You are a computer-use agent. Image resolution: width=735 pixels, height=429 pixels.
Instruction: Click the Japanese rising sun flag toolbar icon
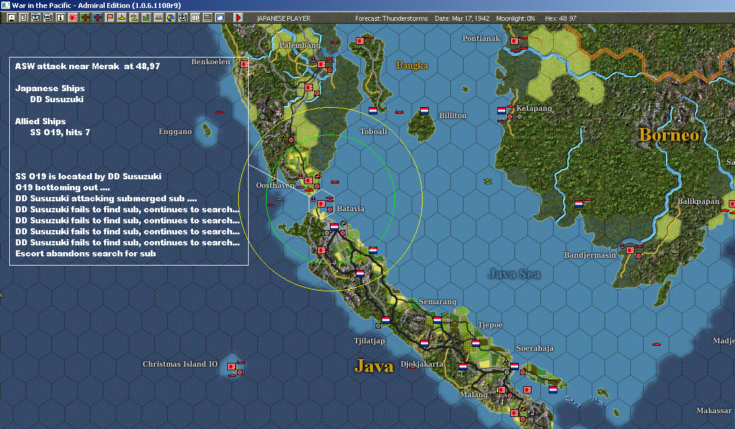click(x=72, y=18)
